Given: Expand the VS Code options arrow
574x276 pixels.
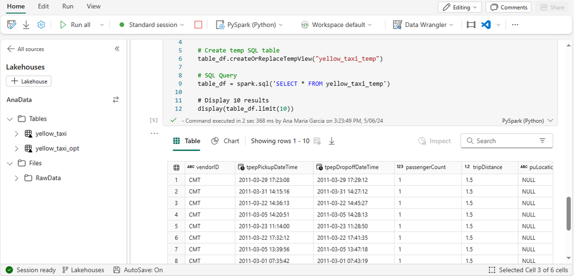Looking at the screenshot, I should (498, 25).
